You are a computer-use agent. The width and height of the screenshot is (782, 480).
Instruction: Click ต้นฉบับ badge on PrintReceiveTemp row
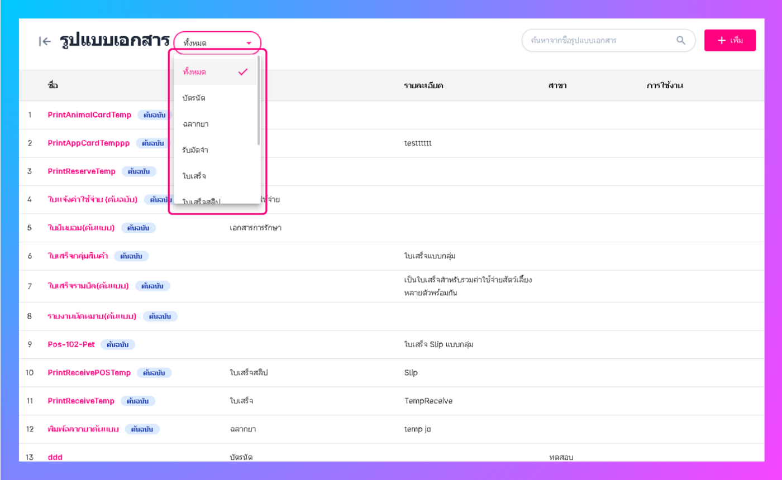(138, 401)
